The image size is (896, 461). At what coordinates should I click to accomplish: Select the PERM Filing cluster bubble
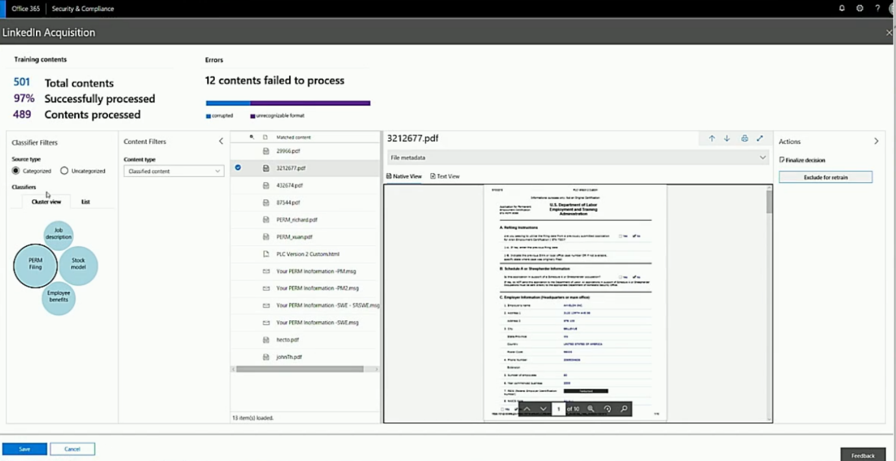click(x=35, y=265)
